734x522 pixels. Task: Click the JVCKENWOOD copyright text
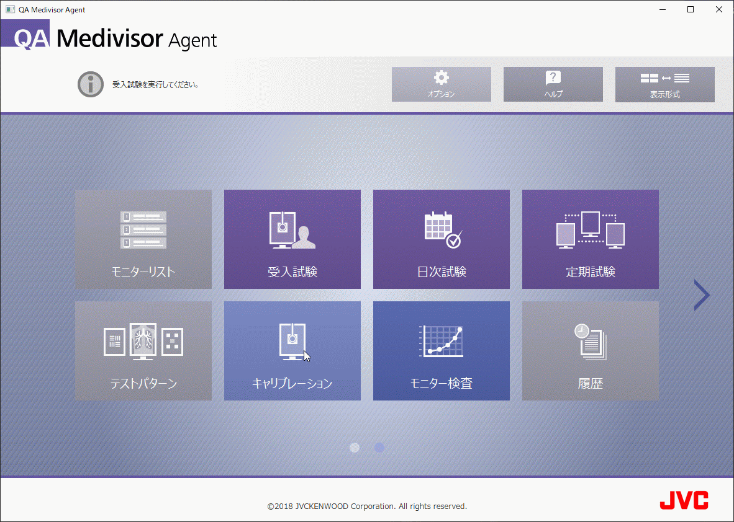click(367, 506)
